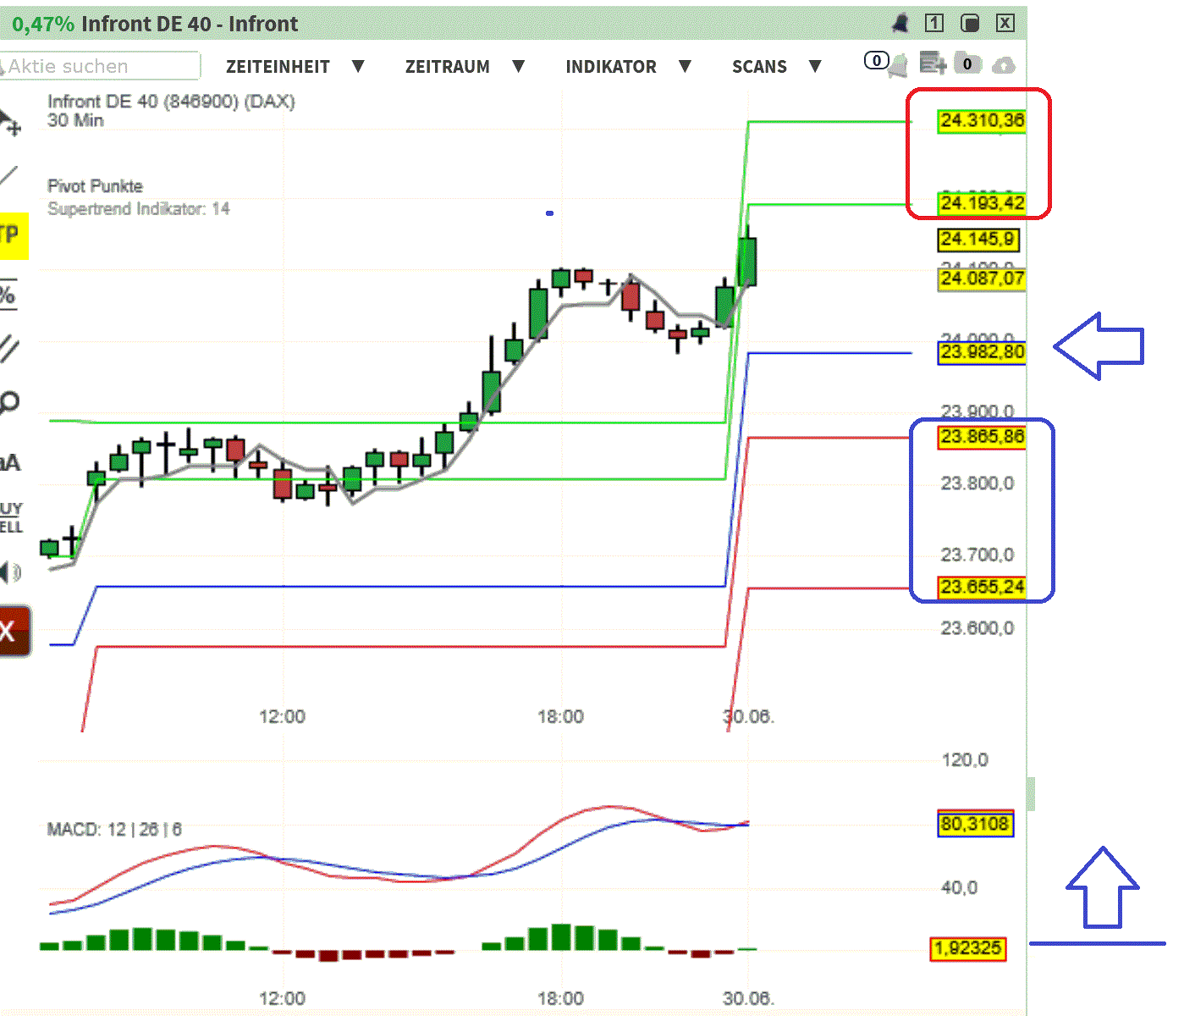This screenshot has height=1016, width=1184.
Task: Open the zoom magnifier tool
Action: tap(10, 402)
